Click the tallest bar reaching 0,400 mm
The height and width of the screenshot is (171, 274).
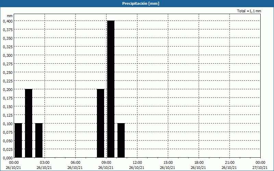(x=111, y=89)
